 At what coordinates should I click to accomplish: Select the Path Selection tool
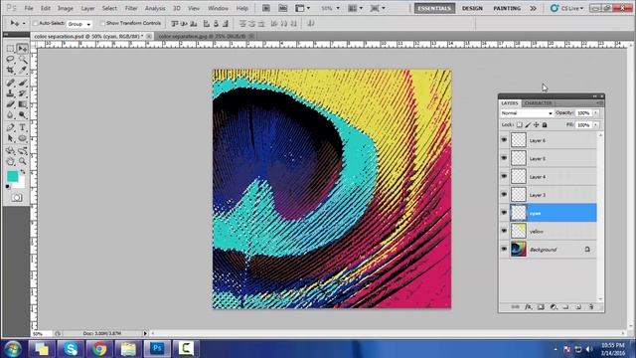(10, 138)
